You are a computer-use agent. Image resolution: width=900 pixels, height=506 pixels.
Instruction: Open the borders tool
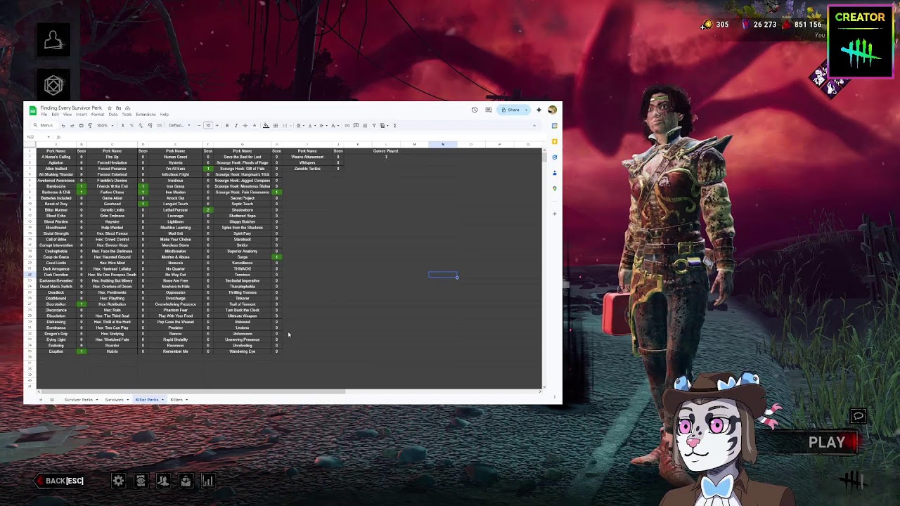tap(276, 125)
